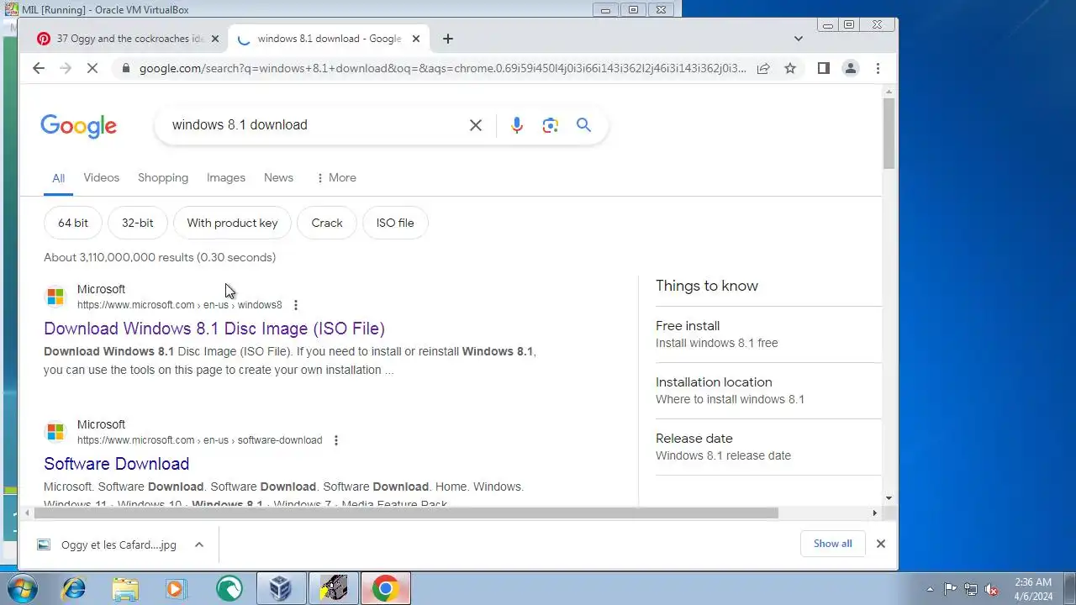Viewport: 1076px width, 605px height.
Task: Close the Pinterest Oggy tab
Action: (x=215, y=39)
